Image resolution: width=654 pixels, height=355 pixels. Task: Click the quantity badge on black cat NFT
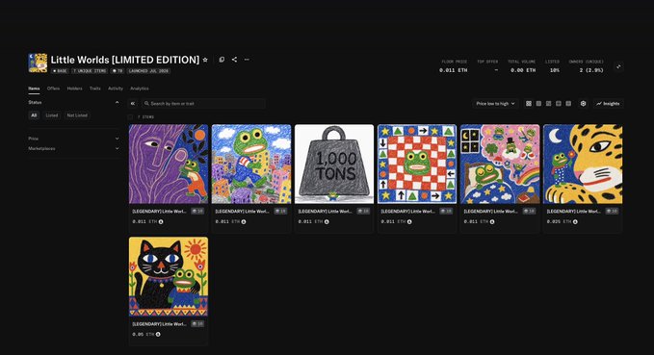(x=197, y=324)
